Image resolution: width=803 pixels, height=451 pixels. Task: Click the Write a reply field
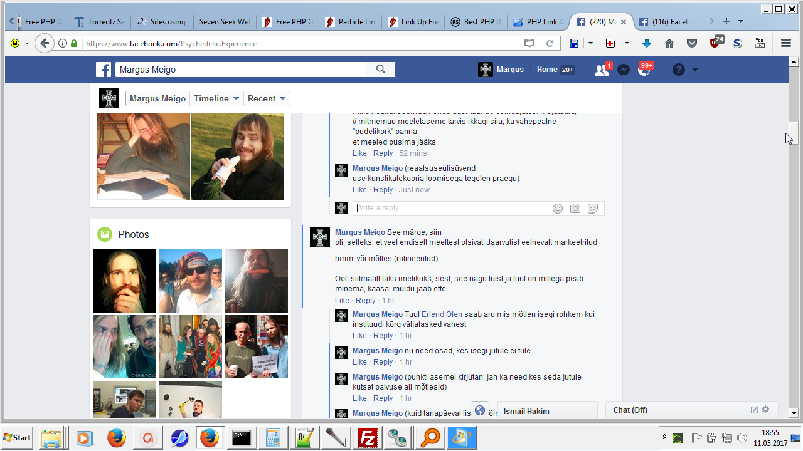[452, 209]
